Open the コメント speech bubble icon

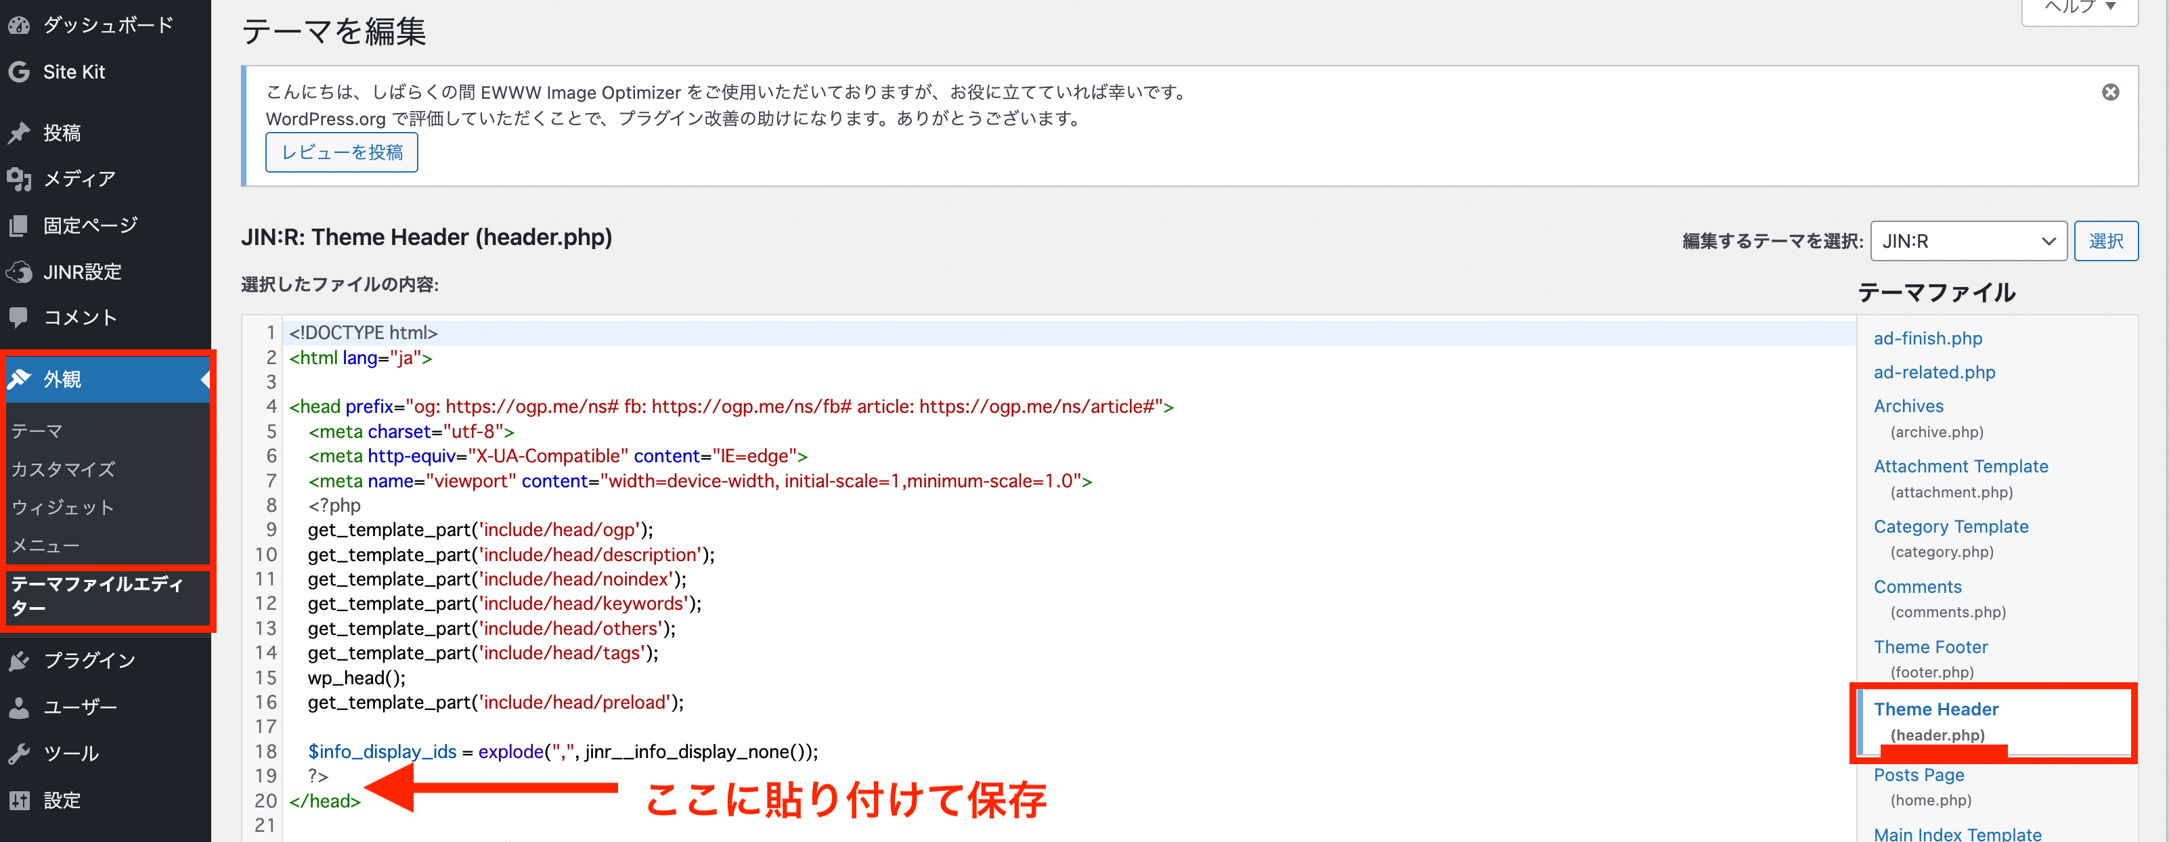click(x=18, y=317)
